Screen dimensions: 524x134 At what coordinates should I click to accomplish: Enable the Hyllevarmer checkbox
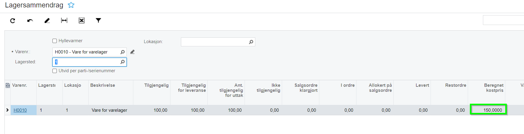pos(54,41)
